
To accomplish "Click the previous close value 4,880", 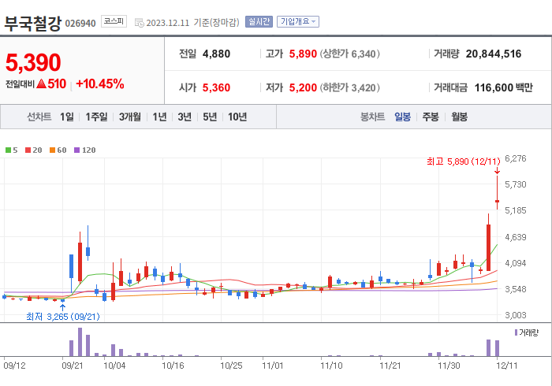I will pos(217,54).
